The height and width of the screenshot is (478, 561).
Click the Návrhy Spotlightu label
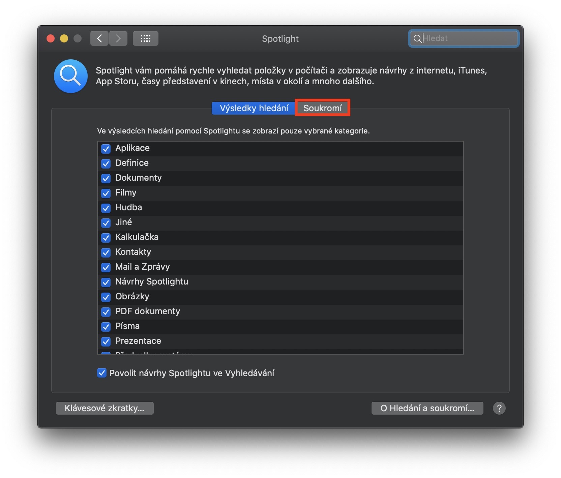click(152, 281)
